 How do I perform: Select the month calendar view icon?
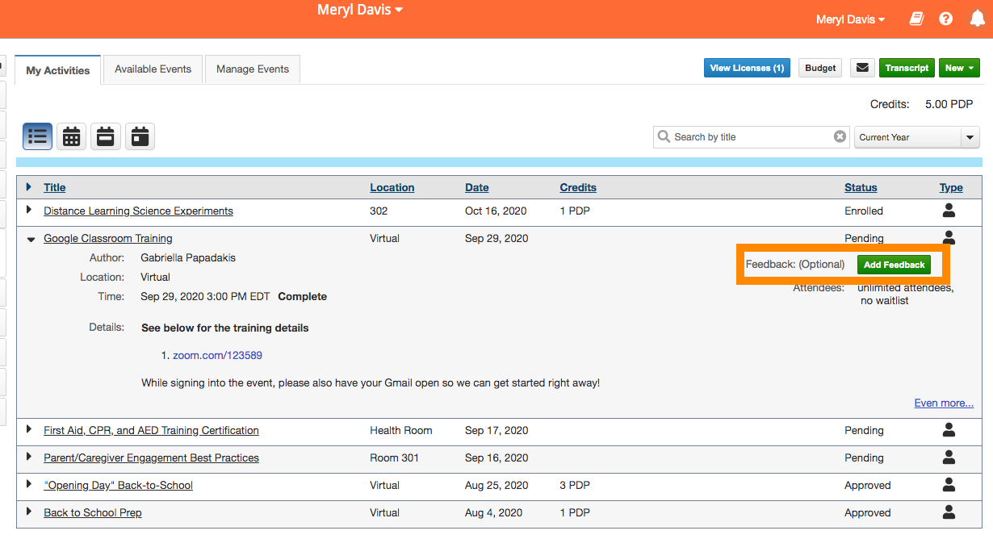[x=72, y=136]
